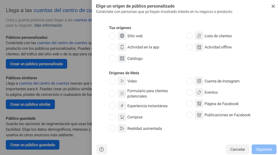Select Formulario para clientes potenciales radio button
The width and height of the screenshot is (278, 155).
(112, 94)
